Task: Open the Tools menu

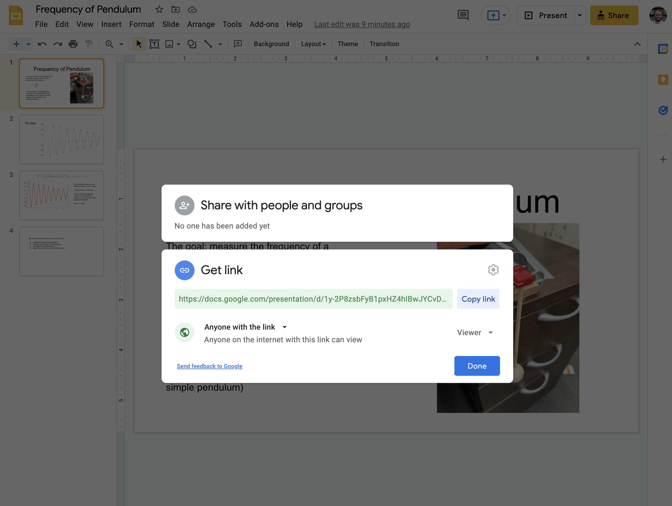Action: pyautogui.click(x=232, y=24)
